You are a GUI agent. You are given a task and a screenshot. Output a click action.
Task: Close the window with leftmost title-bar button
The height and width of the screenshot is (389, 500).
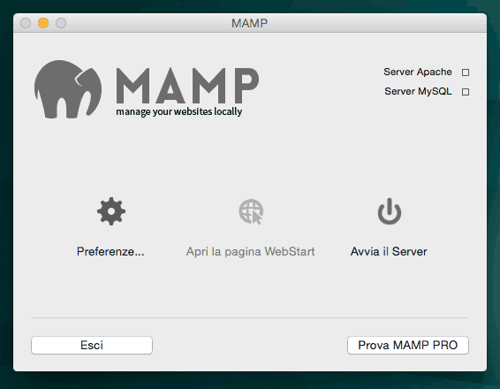point(26,23)
